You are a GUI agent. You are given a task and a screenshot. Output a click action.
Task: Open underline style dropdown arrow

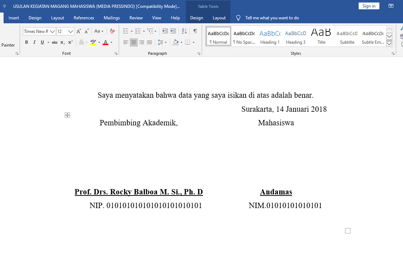[48, 43]
